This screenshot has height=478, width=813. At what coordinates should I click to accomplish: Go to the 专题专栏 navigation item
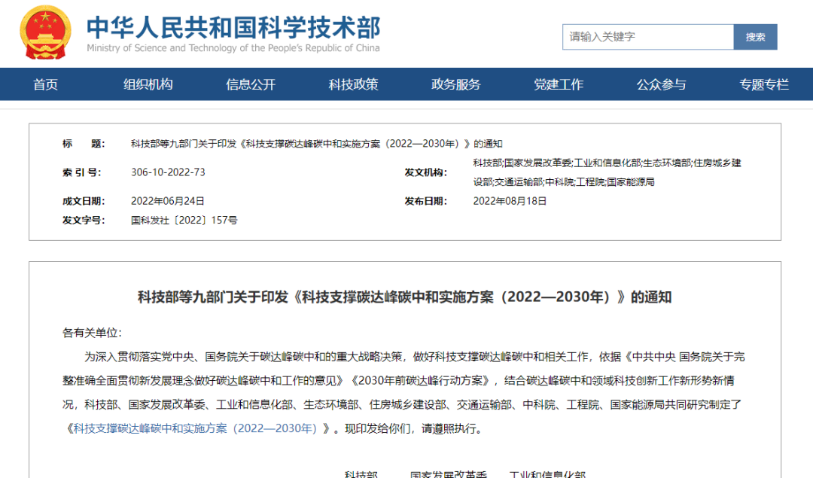click(764, 84)
